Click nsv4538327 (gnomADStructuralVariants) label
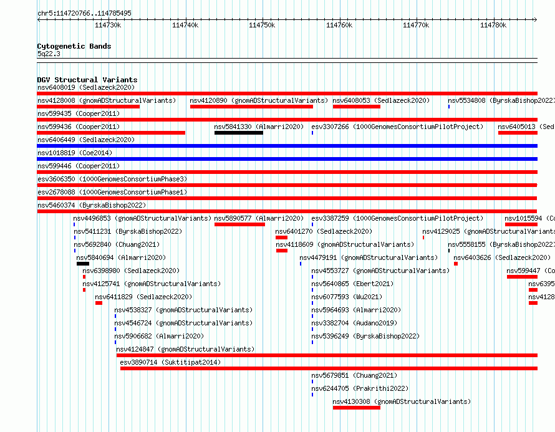 click(x=183, y=310)
